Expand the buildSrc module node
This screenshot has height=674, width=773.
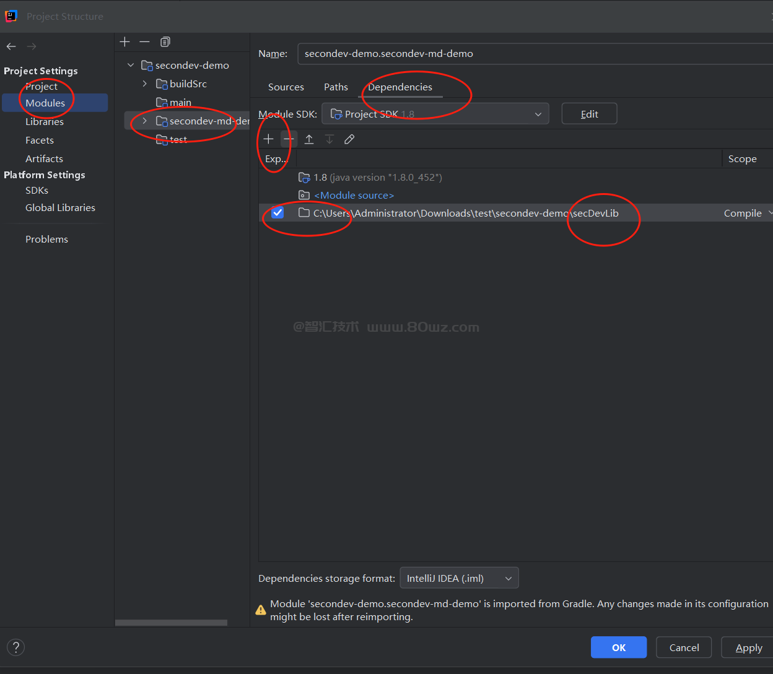coord(145,84)
